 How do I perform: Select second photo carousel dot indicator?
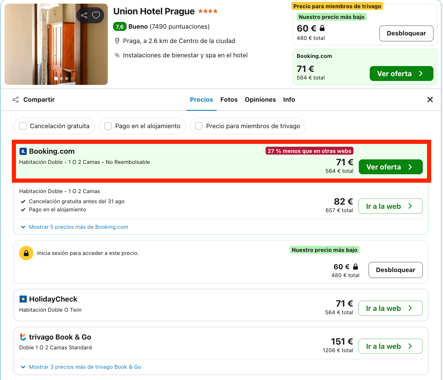pyautogui.click(x=61, y=78)
